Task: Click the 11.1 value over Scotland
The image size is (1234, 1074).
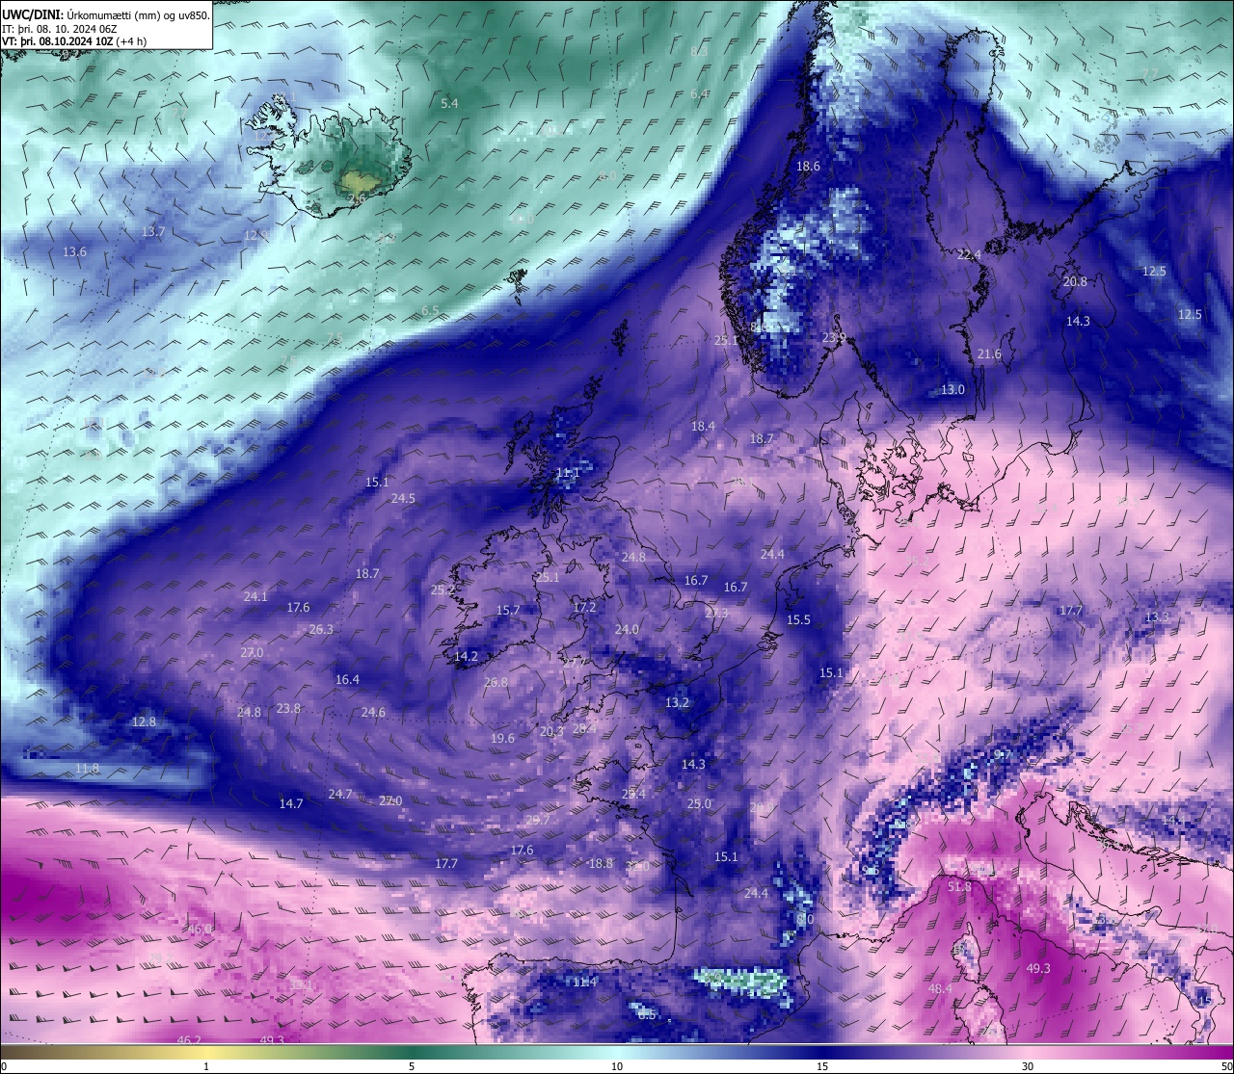Action: tap(568, 472)
